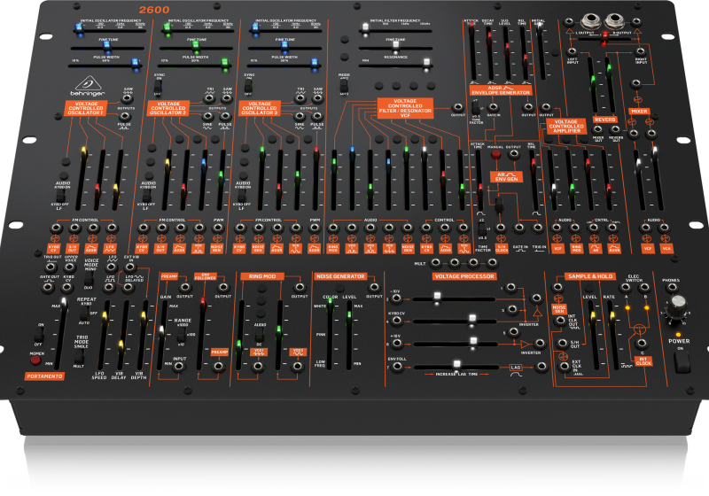
Task: Push the red MANUAL envelope button
Action: [495, 154]
